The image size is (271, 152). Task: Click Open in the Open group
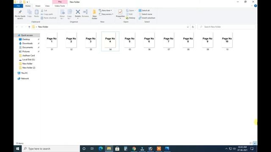coord(131,11)
